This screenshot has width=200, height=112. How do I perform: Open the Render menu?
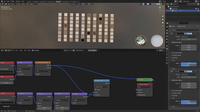12,1
